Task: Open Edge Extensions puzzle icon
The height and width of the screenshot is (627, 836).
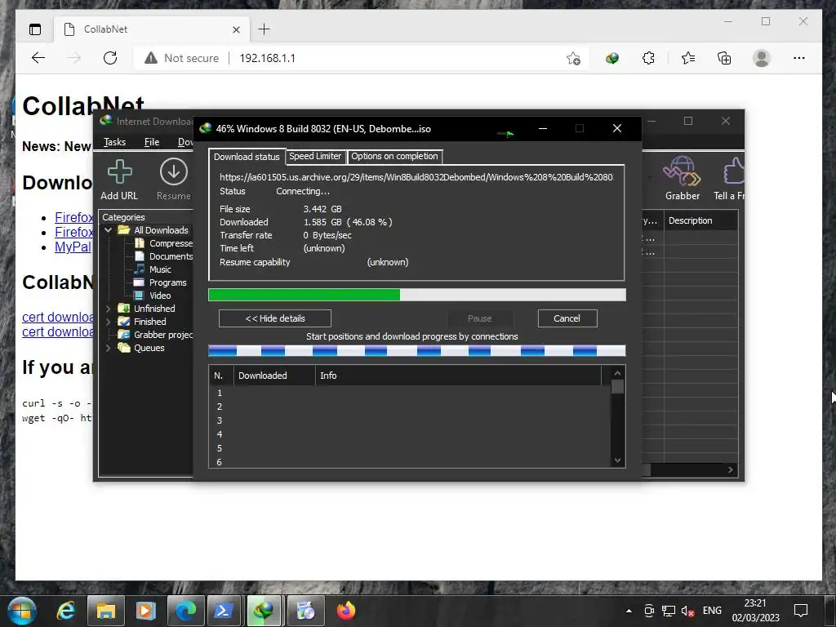Action: tap(648, 58)
